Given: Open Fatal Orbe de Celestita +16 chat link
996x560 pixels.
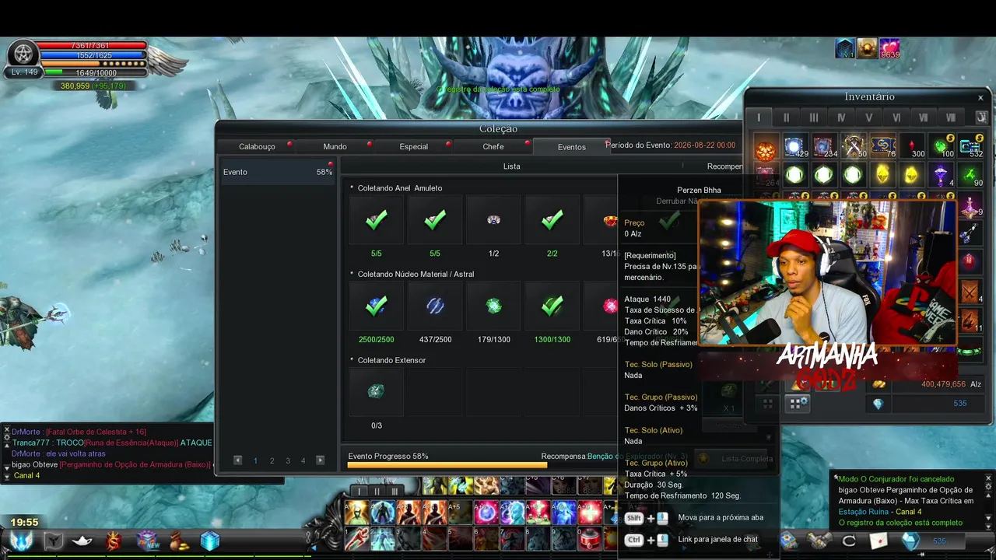Looking at the screenshot, I should (x=96, y=432).
